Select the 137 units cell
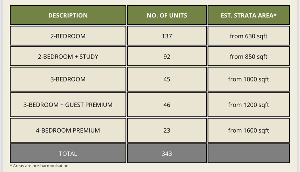This screenshot has width=300, height=172. (167, 36)
